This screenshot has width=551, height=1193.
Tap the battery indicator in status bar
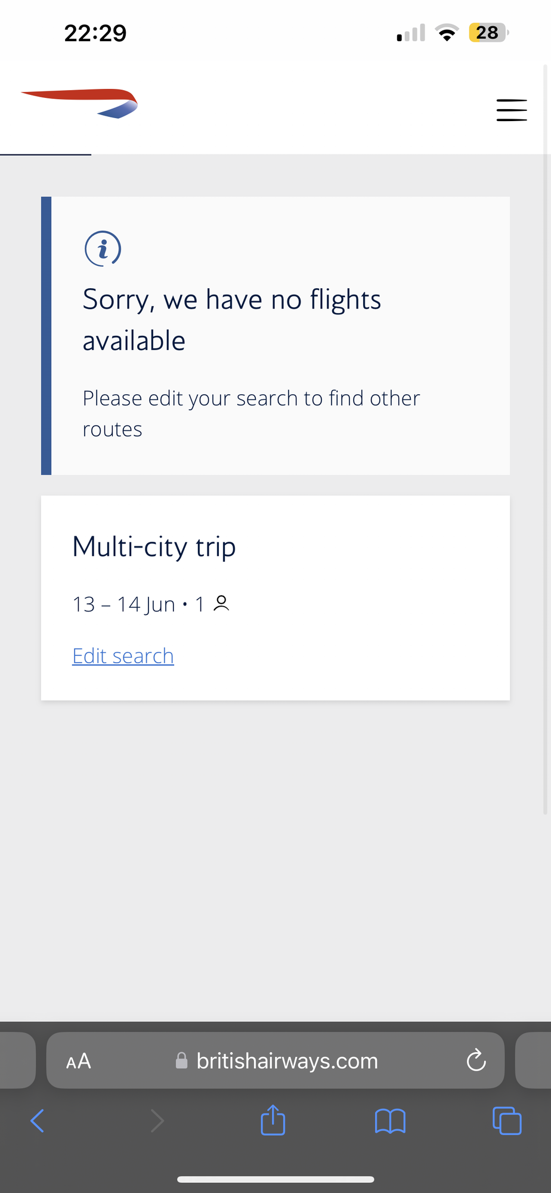[x=489, y=32]
